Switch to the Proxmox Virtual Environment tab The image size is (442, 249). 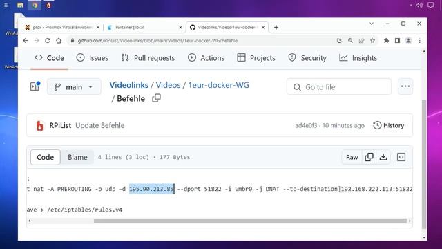62,28
